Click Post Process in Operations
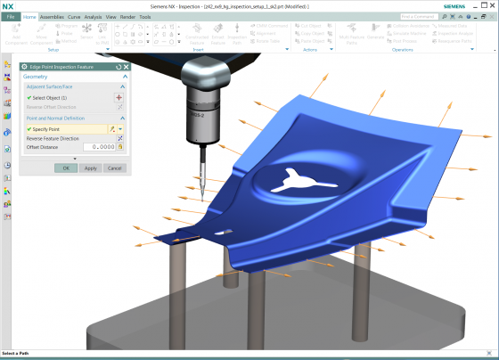This screenshot has width=499, height=360. pos(402,41)
